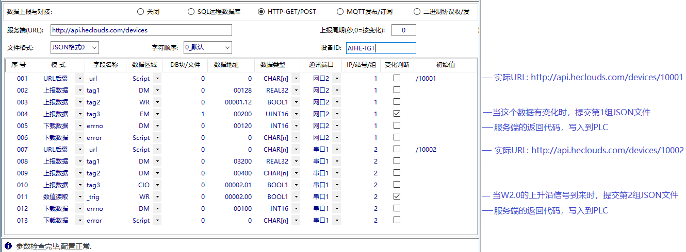The image size is (686, 252).
Task: Toggle the 变化判断 checkbox in row 004
Action: click(x=397, y=114)
